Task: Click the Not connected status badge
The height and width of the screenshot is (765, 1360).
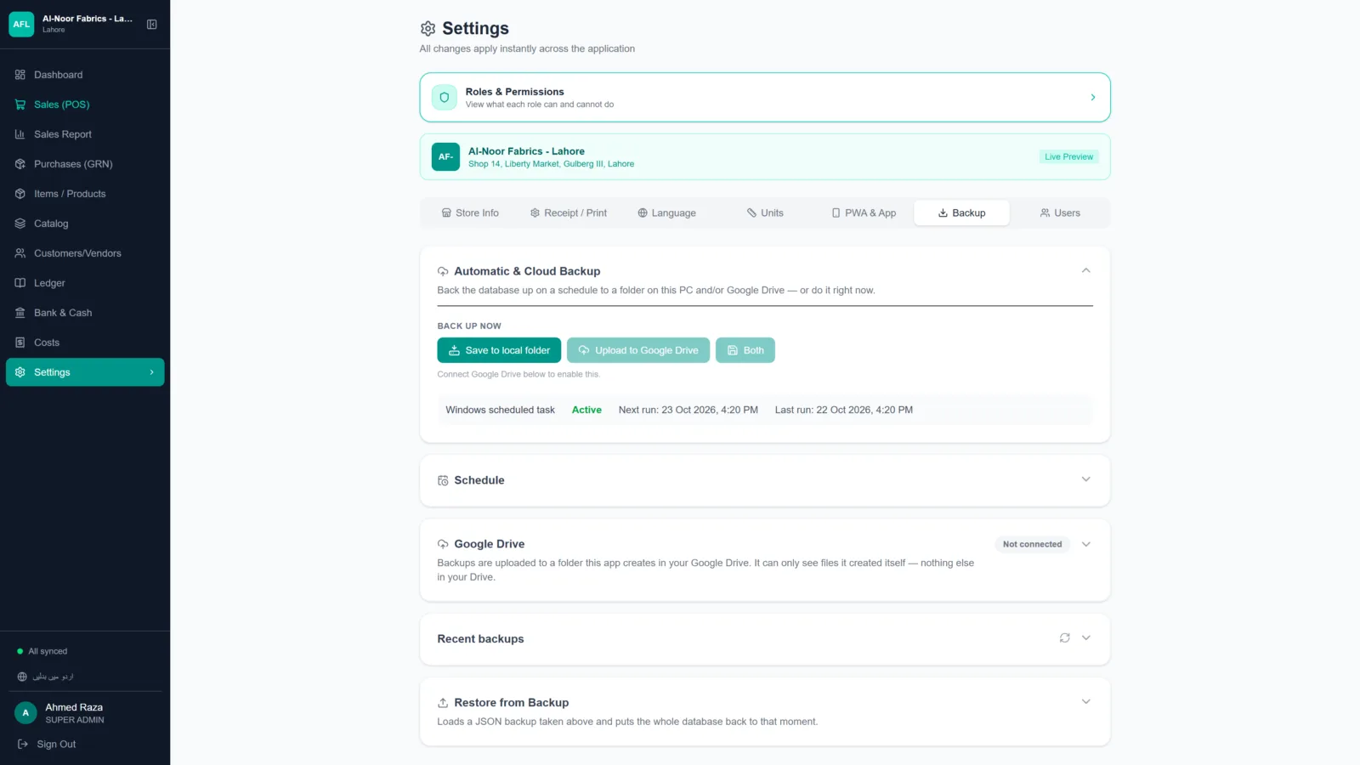Action: coord(1032,545)
